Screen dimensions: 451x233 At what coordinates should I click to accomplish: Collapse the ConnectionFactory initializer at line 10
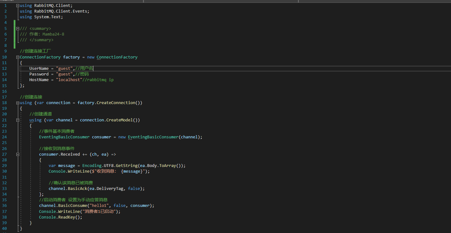point(18,57)
